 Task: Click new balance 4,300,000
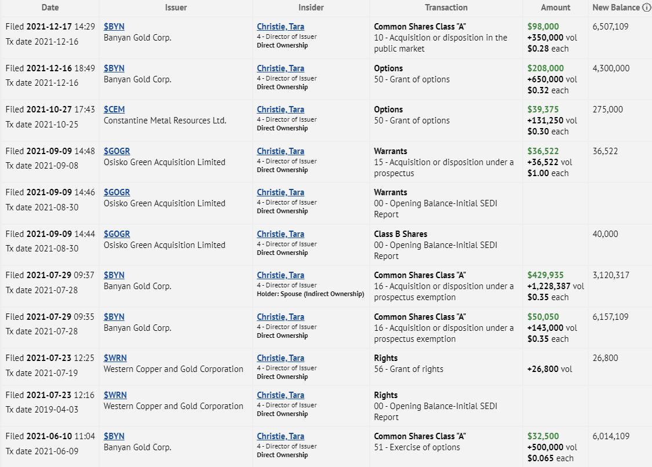click(611, 68)
